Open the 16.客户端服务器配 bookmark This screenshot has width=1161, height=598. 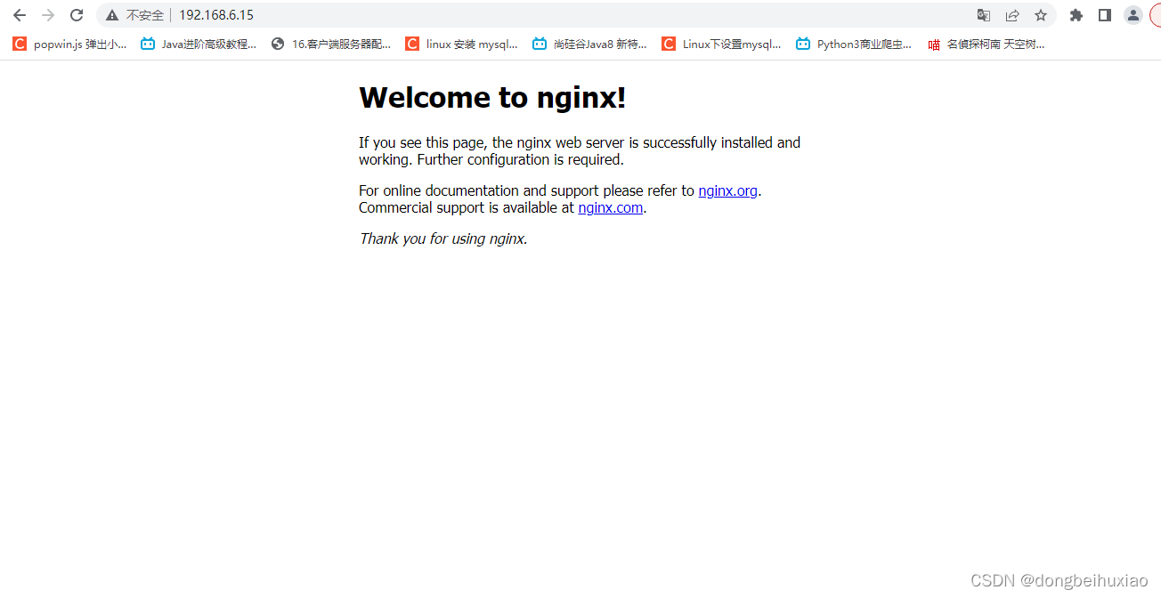[x=330, y=44]
